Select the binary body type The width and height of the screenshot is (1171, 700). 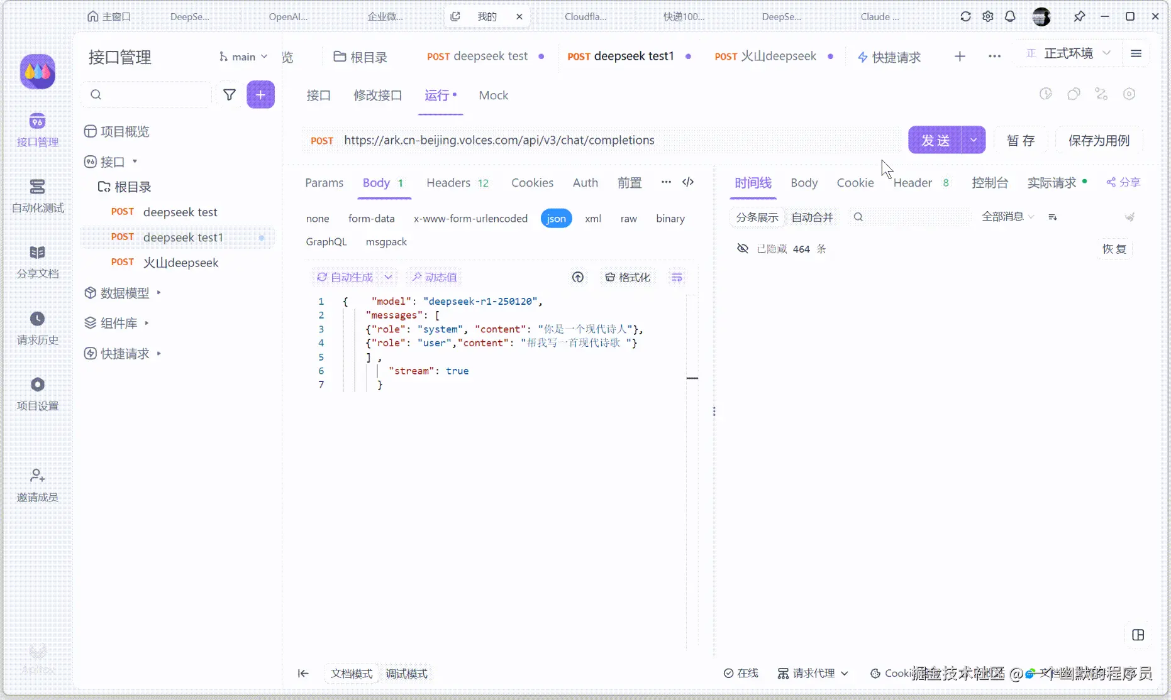point(670,219)
